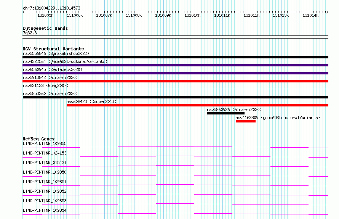Click the RefSeq Genes track title
The width and height of the screenshot is (339, 219).
(38, 139)
